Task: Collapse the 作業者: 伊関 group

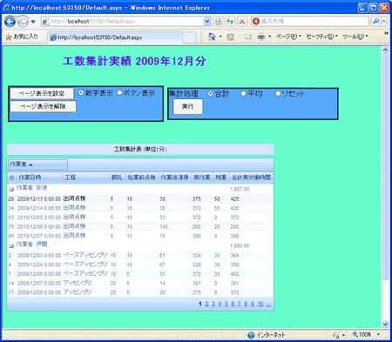Action: pyautogui.click(x=11, y=245)
